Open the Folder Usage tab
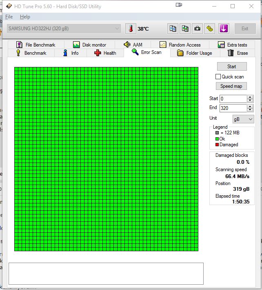262x290 pixels. coord(195,53)
